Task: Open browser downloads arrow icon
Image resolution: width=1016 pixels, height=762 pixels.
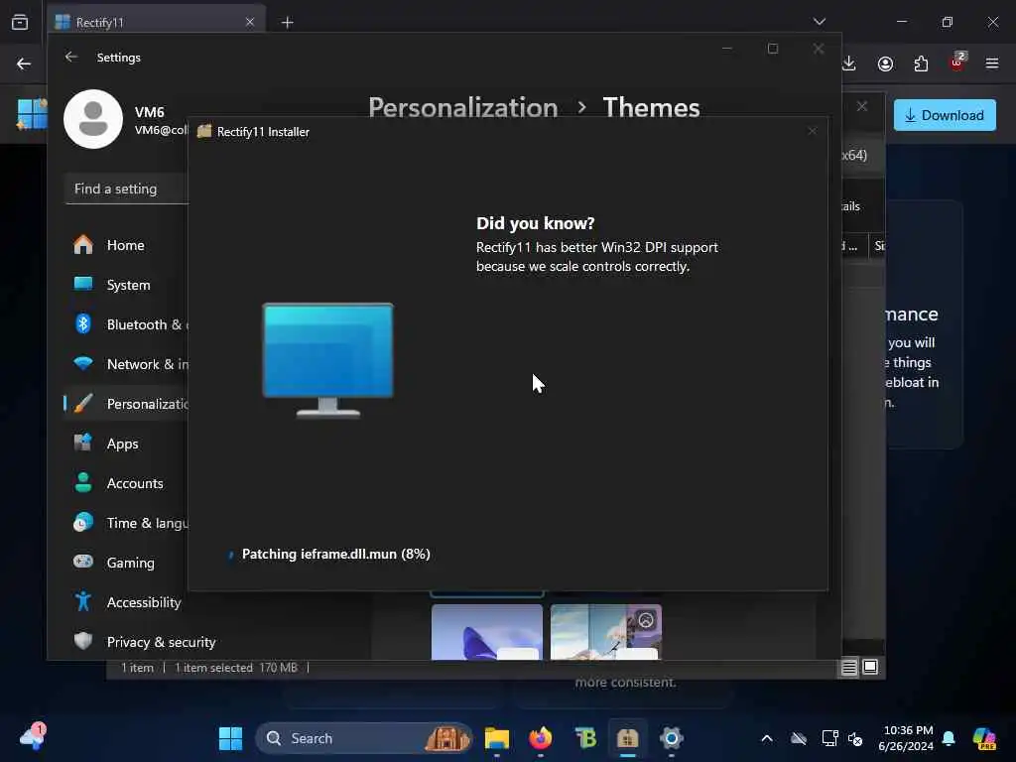Action: (849, 63)
